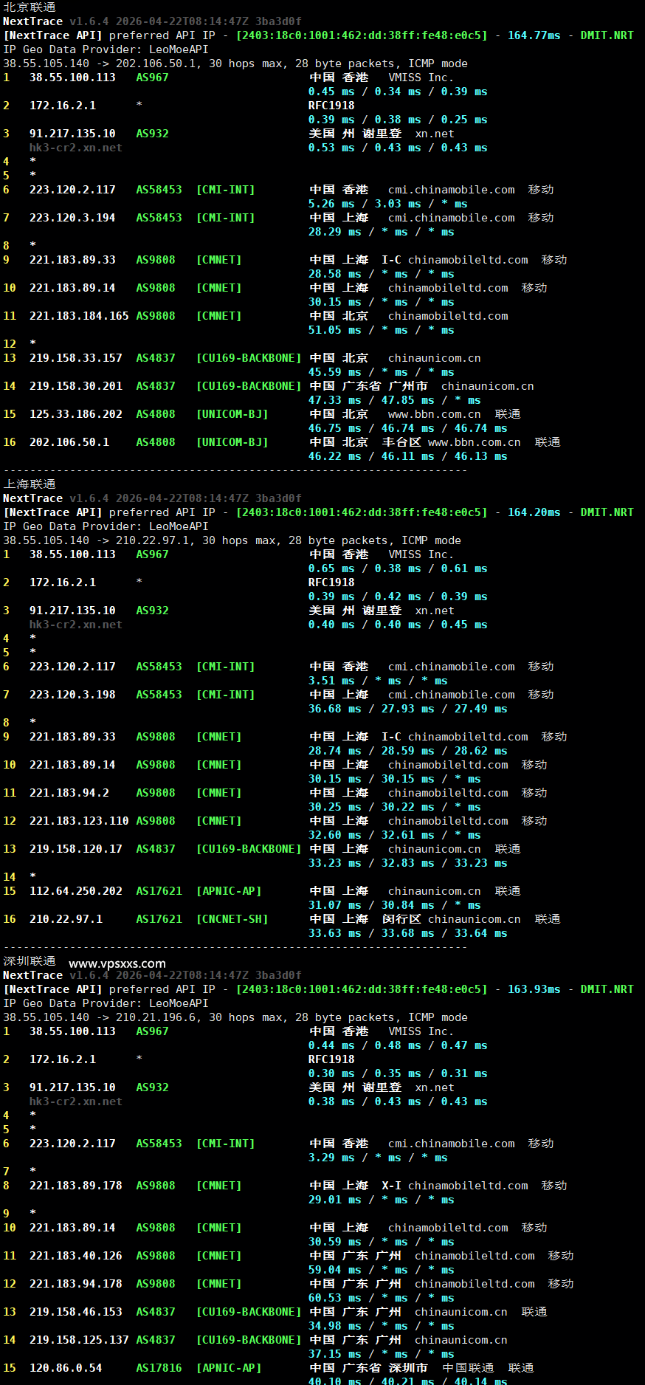Click the 60.53 ms latency value
Screen dimensions: 645x1385
335,1298
